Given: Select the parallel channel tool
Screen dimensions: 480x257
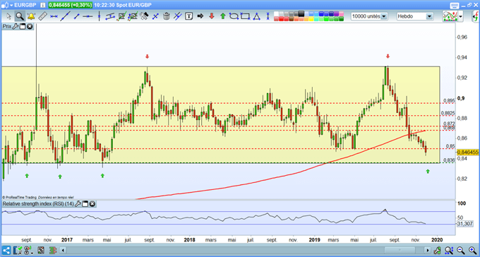Looking at the screenshot, I should (x=110, y=16).
